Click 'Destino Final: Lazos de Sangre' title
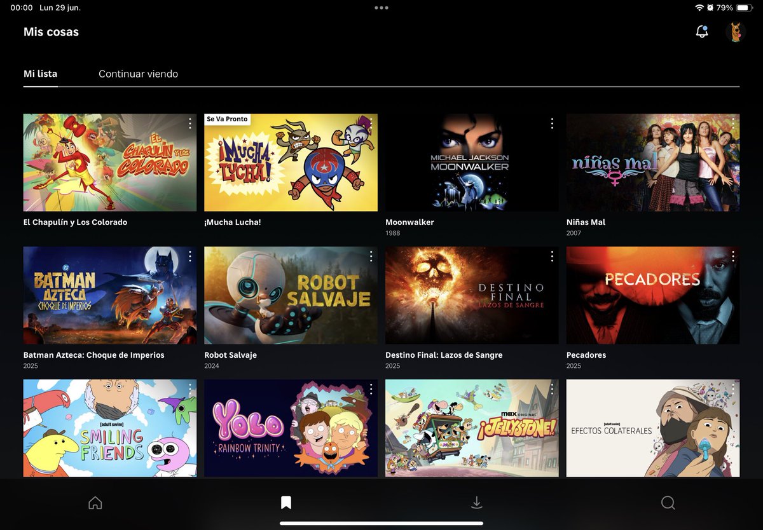This screenshot has width=763, height=530. [444, 355]
